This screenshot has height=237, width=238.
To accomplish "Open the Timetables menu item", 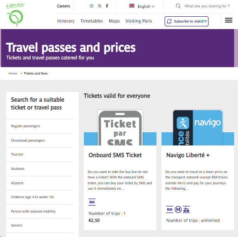I will 92,21.
